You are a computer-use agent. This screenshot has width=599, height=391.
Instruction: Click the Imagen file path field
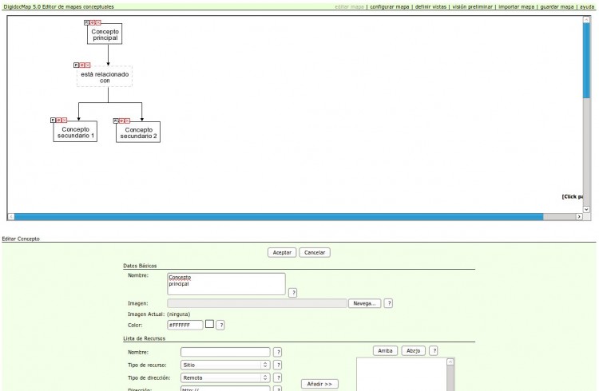coord(257,303)
